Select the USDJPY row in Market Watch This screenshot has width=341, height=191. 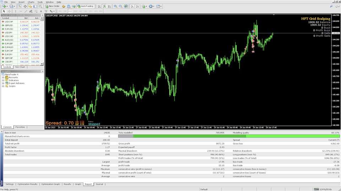pos(21,33)
